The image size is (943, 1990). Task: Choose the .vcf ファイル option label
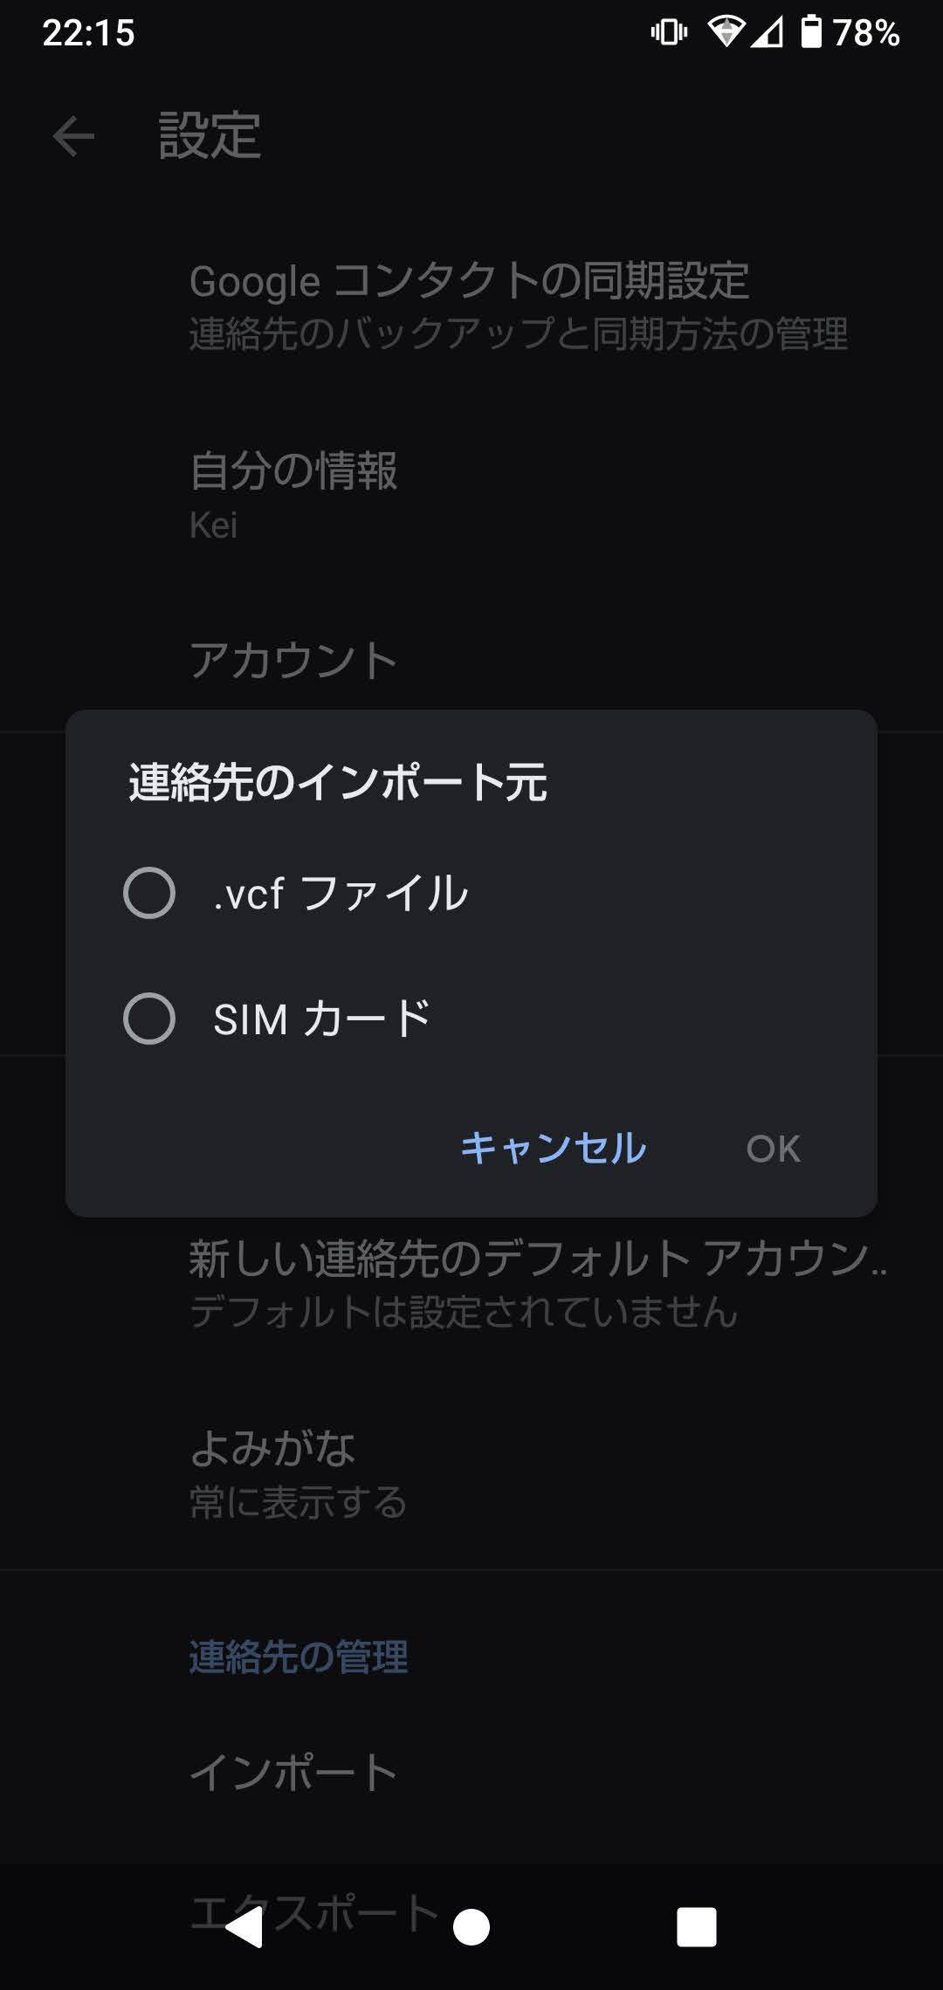(x=341, y=893)
